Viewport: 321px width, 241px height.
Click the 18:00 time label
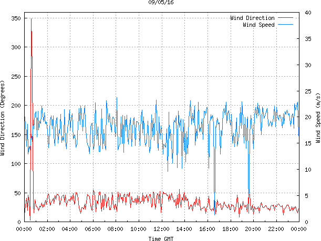[230, 229]
